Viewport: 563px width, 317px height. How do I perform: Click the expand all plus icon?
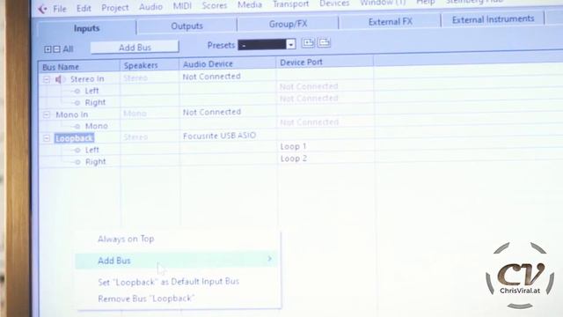[48, 49]
